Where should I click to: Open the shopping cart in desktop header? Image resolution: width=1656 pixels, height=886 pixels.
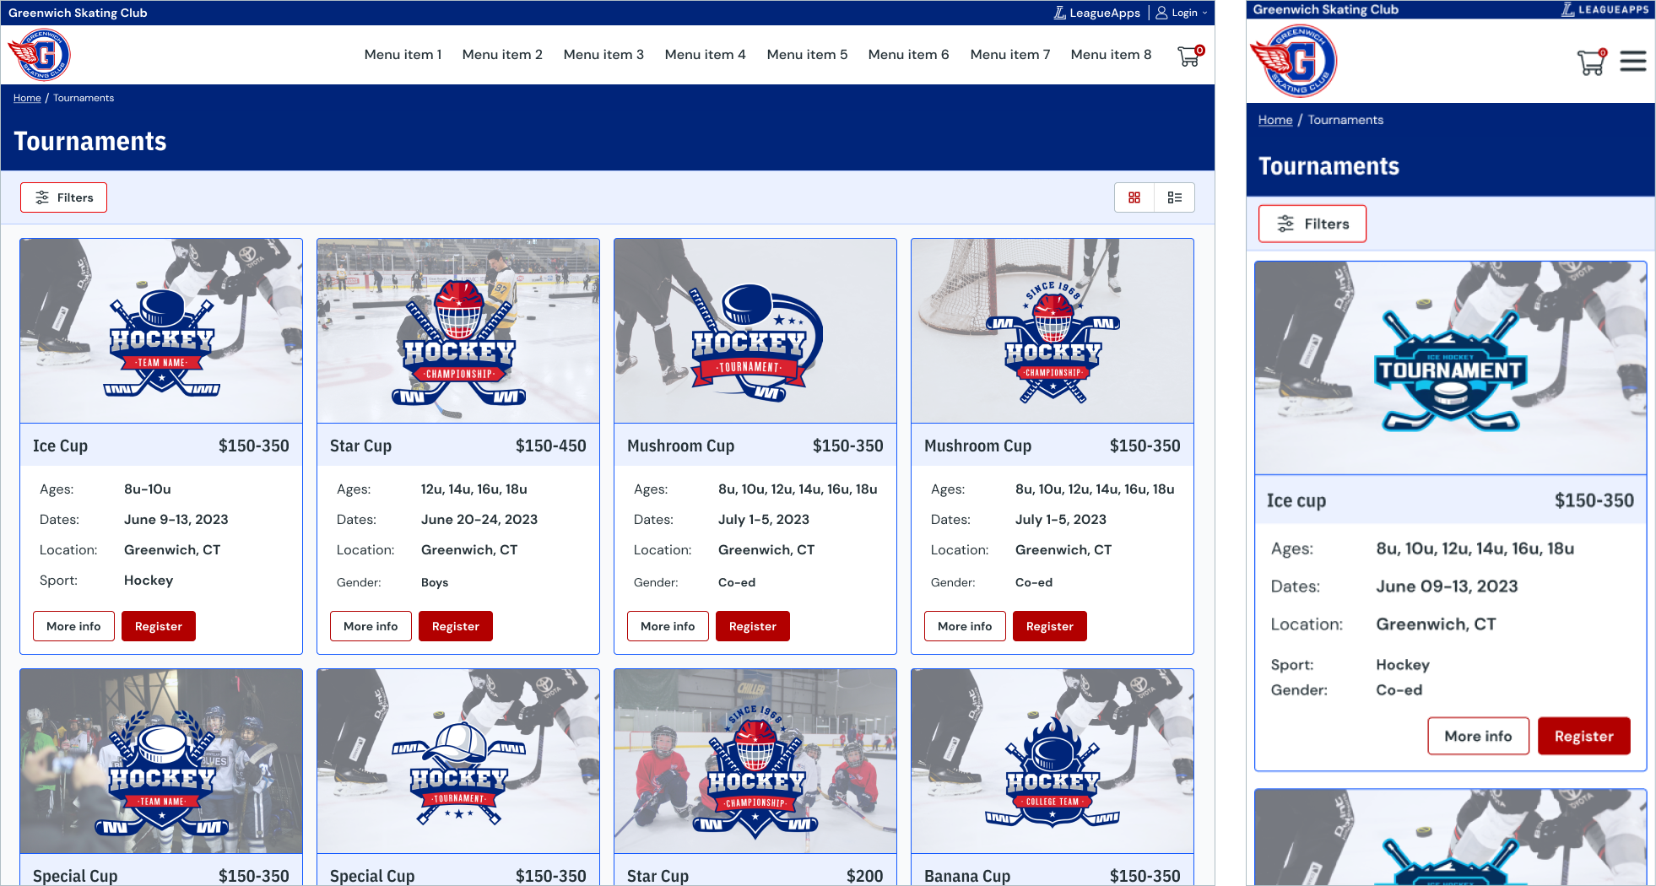pyautogui.click(x=1190, y=56)
